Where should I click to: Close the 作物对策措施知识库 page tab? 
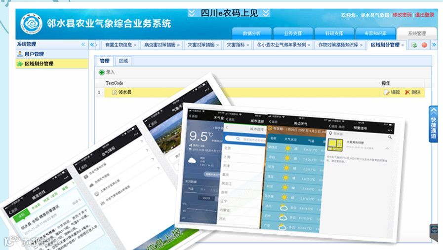[x=362, y=45]
